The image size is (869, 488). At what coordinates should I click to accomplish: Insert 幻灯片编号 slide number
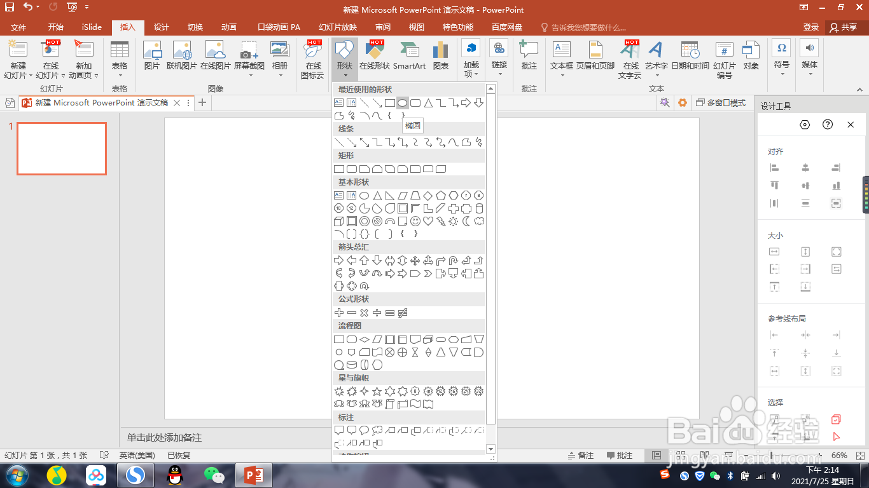[725, 60]
